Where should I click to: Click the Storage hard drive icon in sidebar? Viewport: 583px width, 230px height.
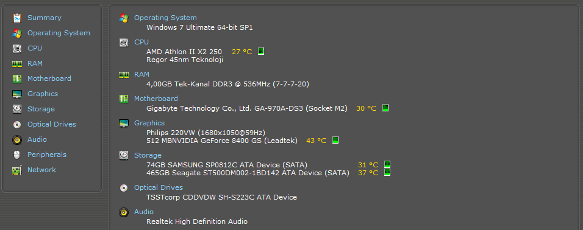[16, 109]
